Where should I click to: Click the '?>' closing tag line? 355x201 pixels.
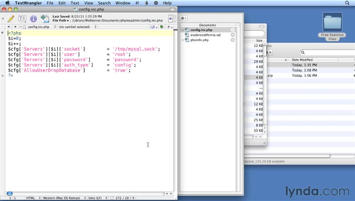click(x=10, y=75)
